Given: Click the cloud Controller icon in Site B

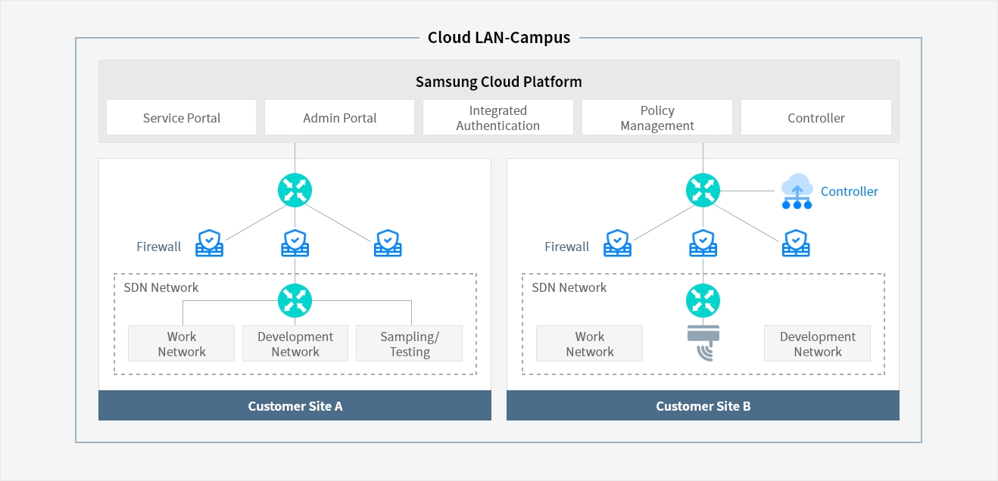Looking at the screenshot, I should click(797, 191).
